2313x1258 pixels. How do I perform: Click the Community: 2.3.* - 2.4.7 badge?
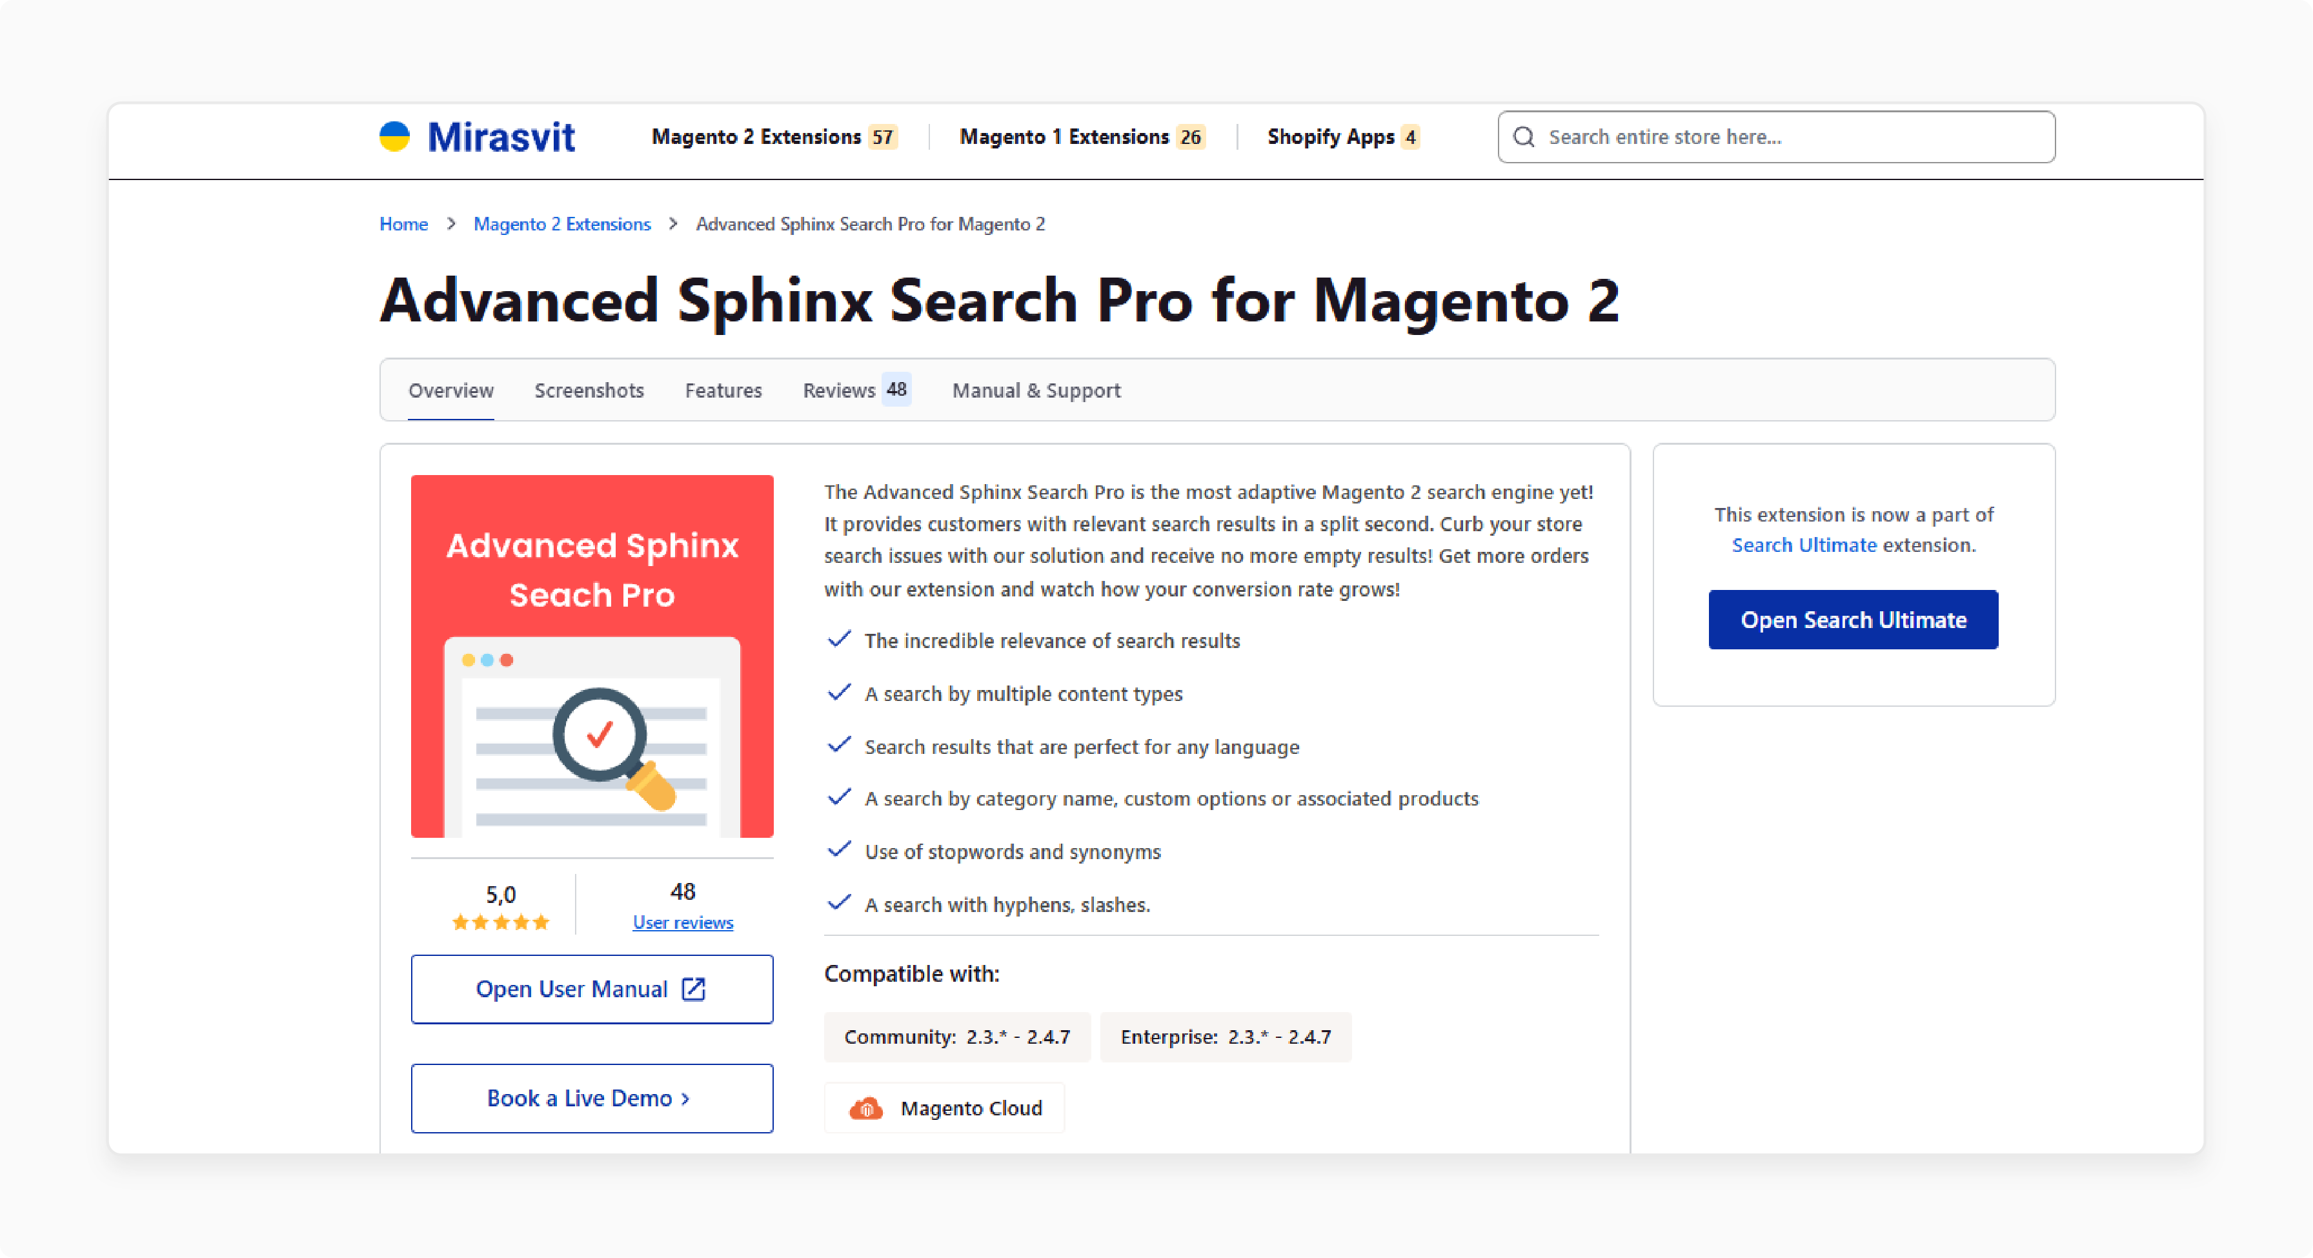click(x=957, y=1037)
